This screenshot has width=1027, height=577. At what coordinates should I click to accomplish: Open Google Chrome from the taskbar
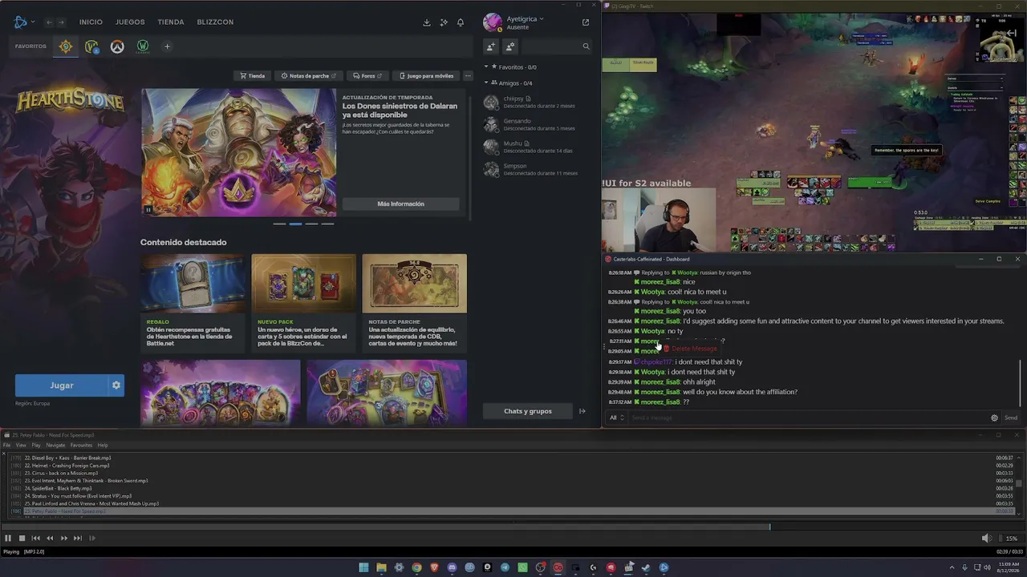tap(416, 567)
